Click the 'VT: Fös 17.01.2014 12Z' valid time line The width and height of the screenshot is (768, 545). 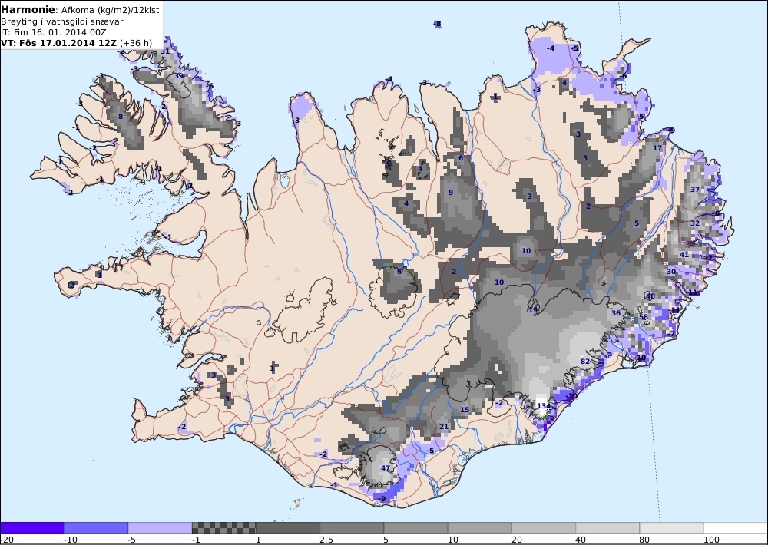[59, 42]
